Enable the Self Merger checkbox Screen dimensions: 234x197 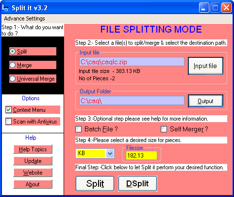click(x=164, y=129)
